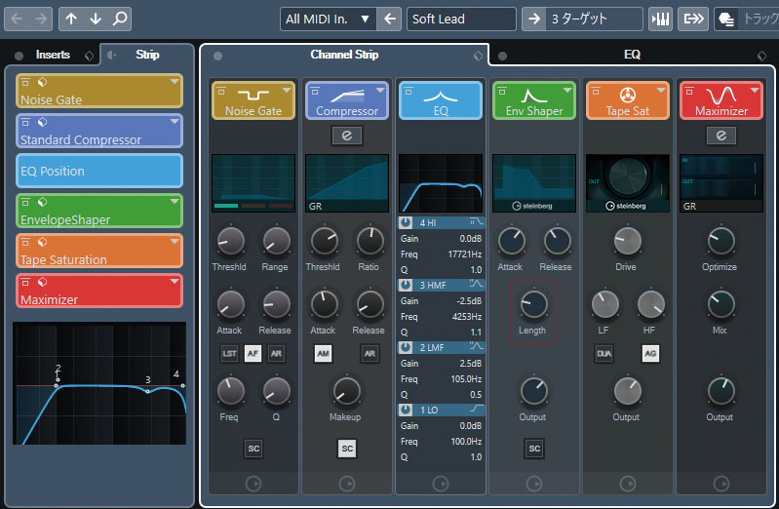
Task: Toggle the AG button in Tape Sat
Action: click(650, 353)
